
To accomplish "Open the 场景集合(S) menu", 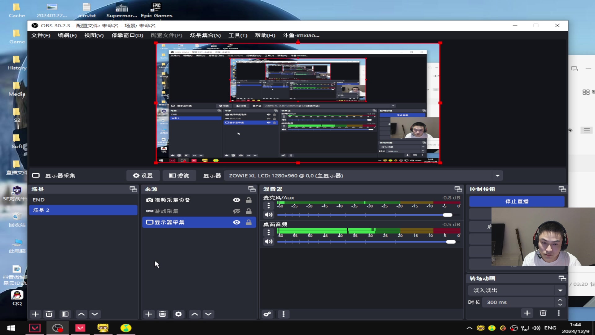I will tap(205, 35).
